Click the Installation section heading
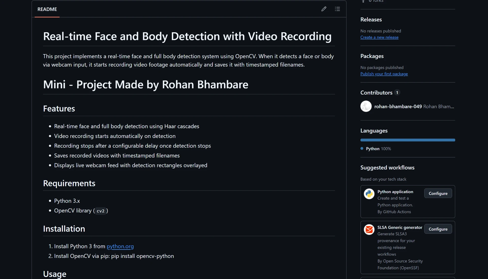 coord(64,229)
